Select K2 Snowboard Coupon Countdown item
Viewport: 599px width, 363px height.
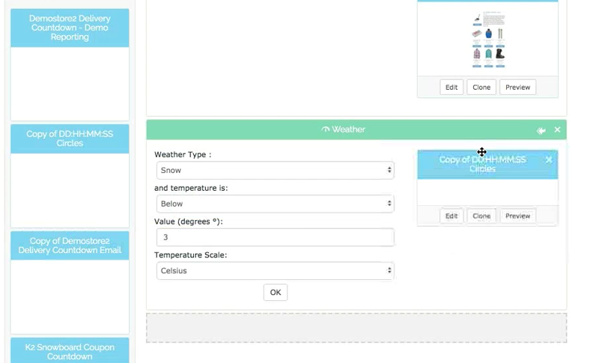tap(70, 352)
